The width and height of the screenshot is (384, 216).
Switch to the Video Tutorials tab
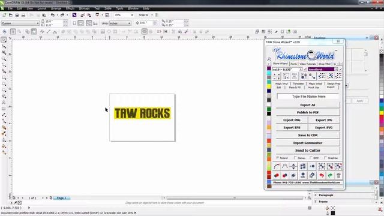(308, 64)
